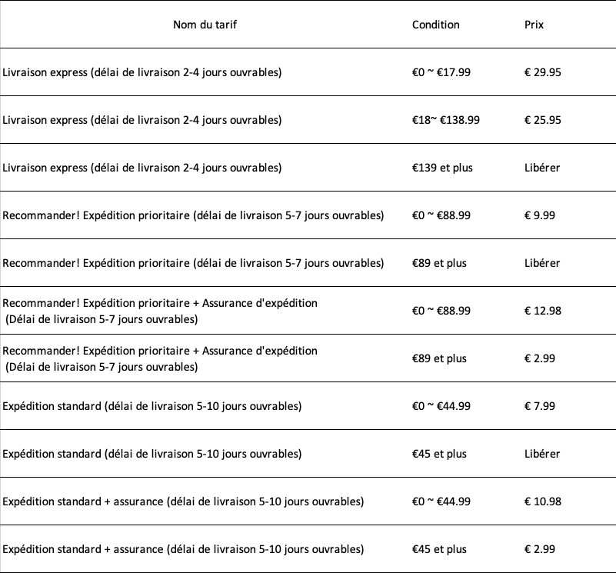Click 'Expédition standard + assurance' name priced € 10.98
This screenshot has height=573, width=616.
point(183,501)
